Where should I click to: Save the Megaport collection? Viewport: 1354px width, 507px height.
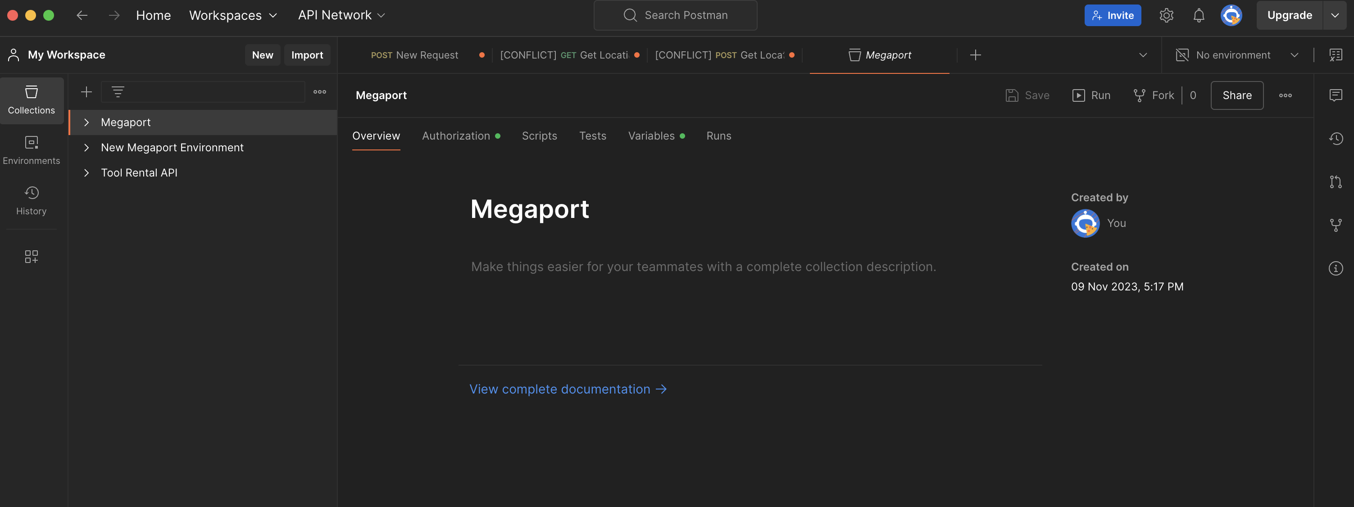(1027, 95)
